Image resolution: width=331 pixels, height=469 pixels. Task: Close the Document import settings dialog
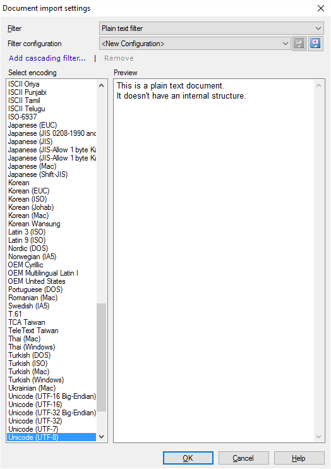pyautogui.click(x=321, y=8)
